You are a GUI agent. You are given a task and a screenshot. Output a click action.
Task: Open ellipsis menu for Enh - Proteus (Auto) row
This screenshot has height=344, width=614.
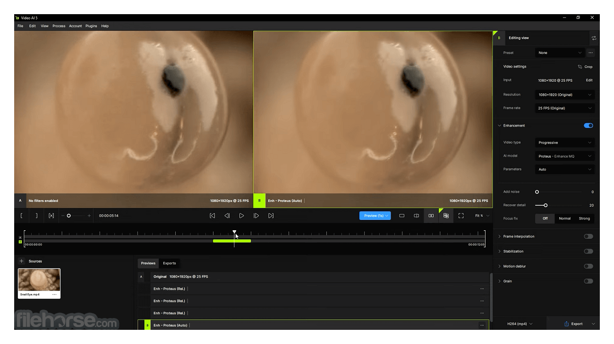pos(482,325)
